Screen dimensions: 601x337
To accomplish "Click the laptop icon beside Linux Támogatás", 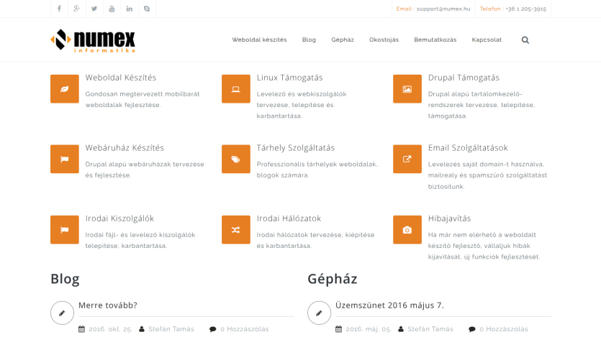I will 236,89.
